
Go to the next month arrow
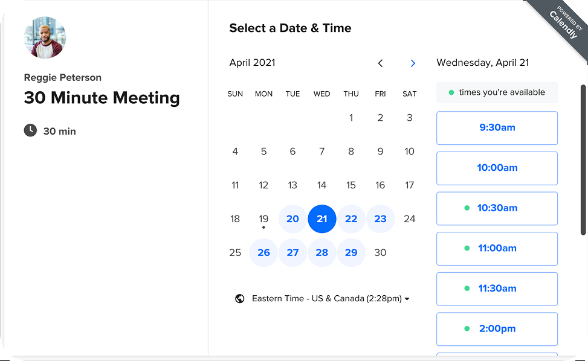pos(413,63)
